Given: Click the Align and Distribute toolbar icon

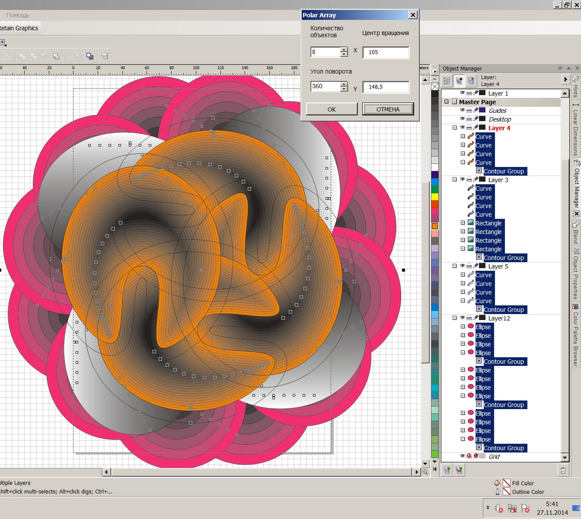Looking at the screenshot, I should [x=105, y=56].
